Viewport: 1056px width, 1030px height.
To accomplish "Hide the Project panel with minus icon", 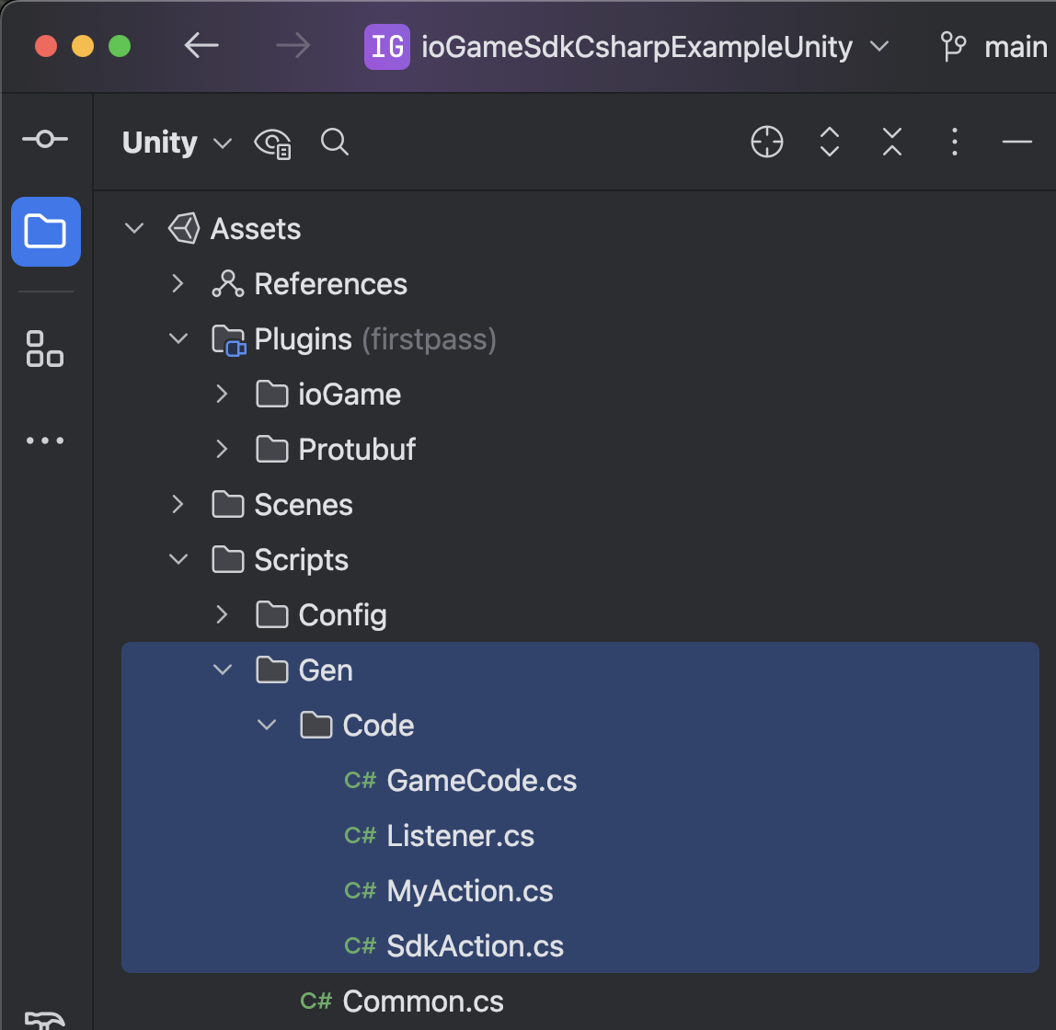I will 1016,143.
